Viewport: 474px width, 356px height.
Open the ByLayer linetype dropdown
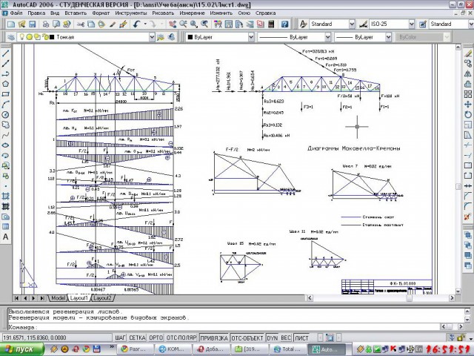[327, 37]
